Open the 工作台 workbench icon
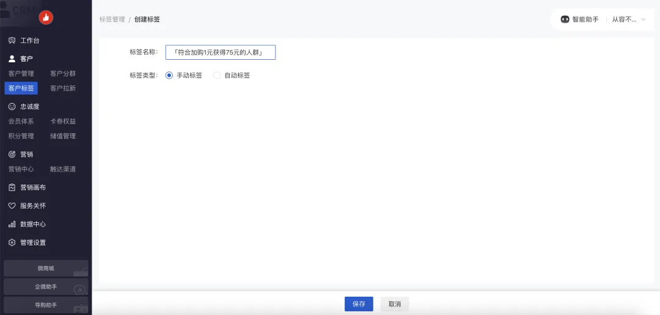Viewport: 660px width, 315px height. coord(12,41)
